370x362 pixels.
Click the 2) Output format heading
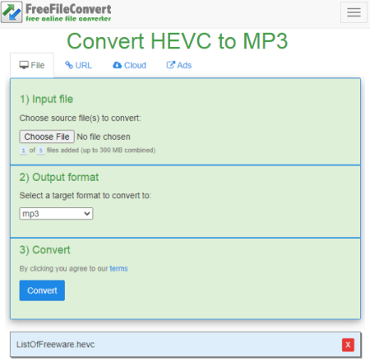pyautogui.click(x=59, y=178)
